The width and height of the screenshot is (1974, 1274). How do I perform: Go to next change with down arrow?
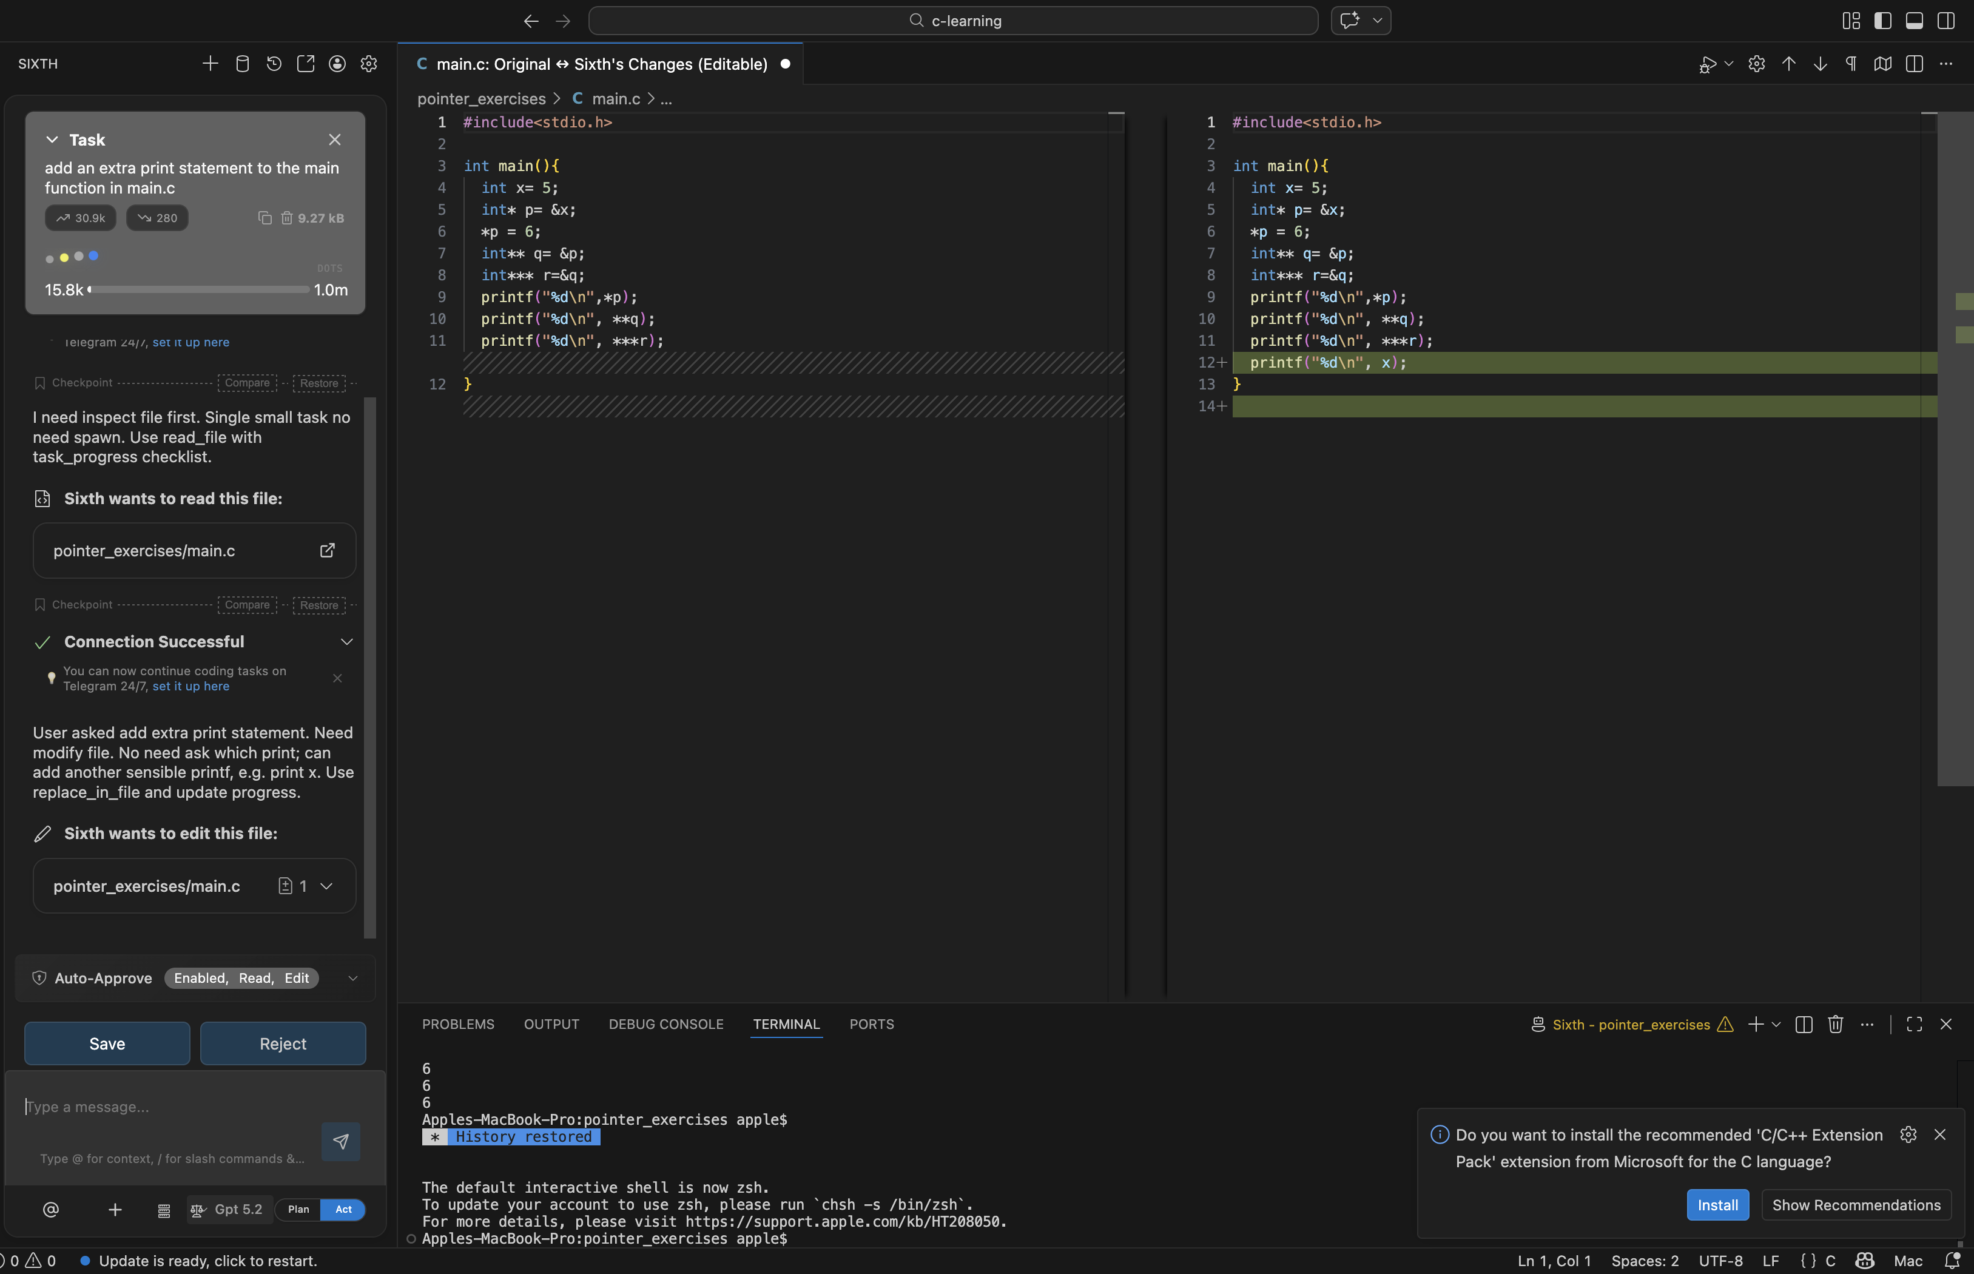[1820, 64]
